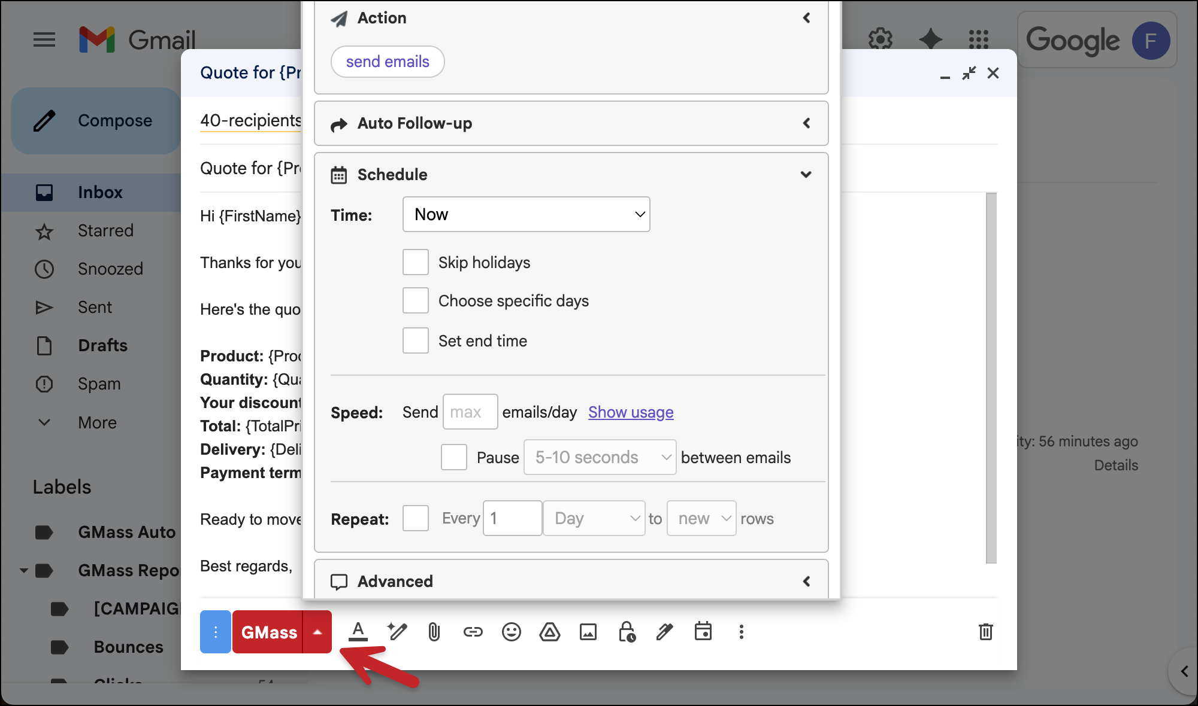This screenshot has width=1198, height=706.
Task: Insert an emoji
Action: tap(512, 632)
